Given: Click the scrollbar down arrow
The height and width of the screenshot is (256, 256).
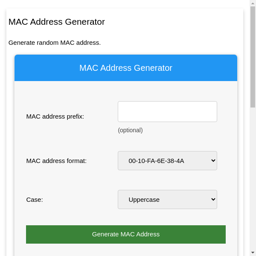Looking at the screenshot, I should pyautogui.click(x=253, y=253).
